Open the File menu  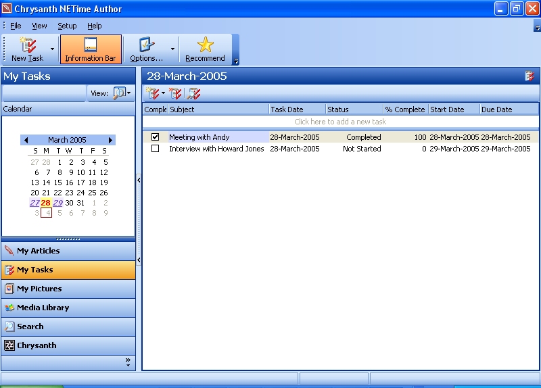[x=16, y=26]
